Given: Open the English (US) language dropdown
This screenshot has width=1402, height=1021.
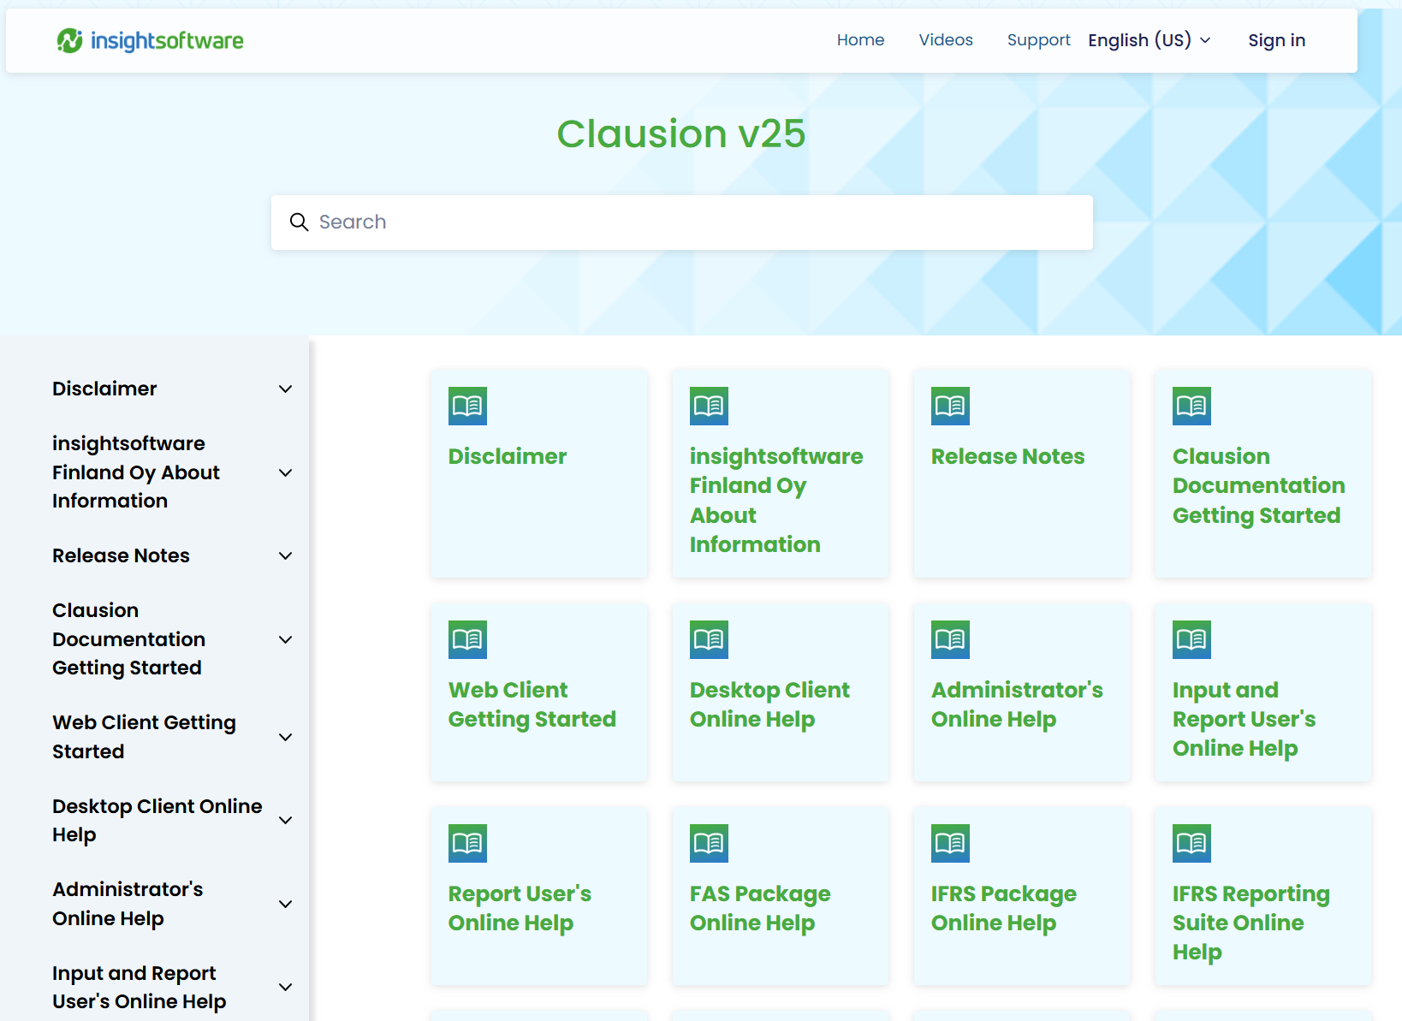Looking at the screenshot, I should (x=1150, y=40).
